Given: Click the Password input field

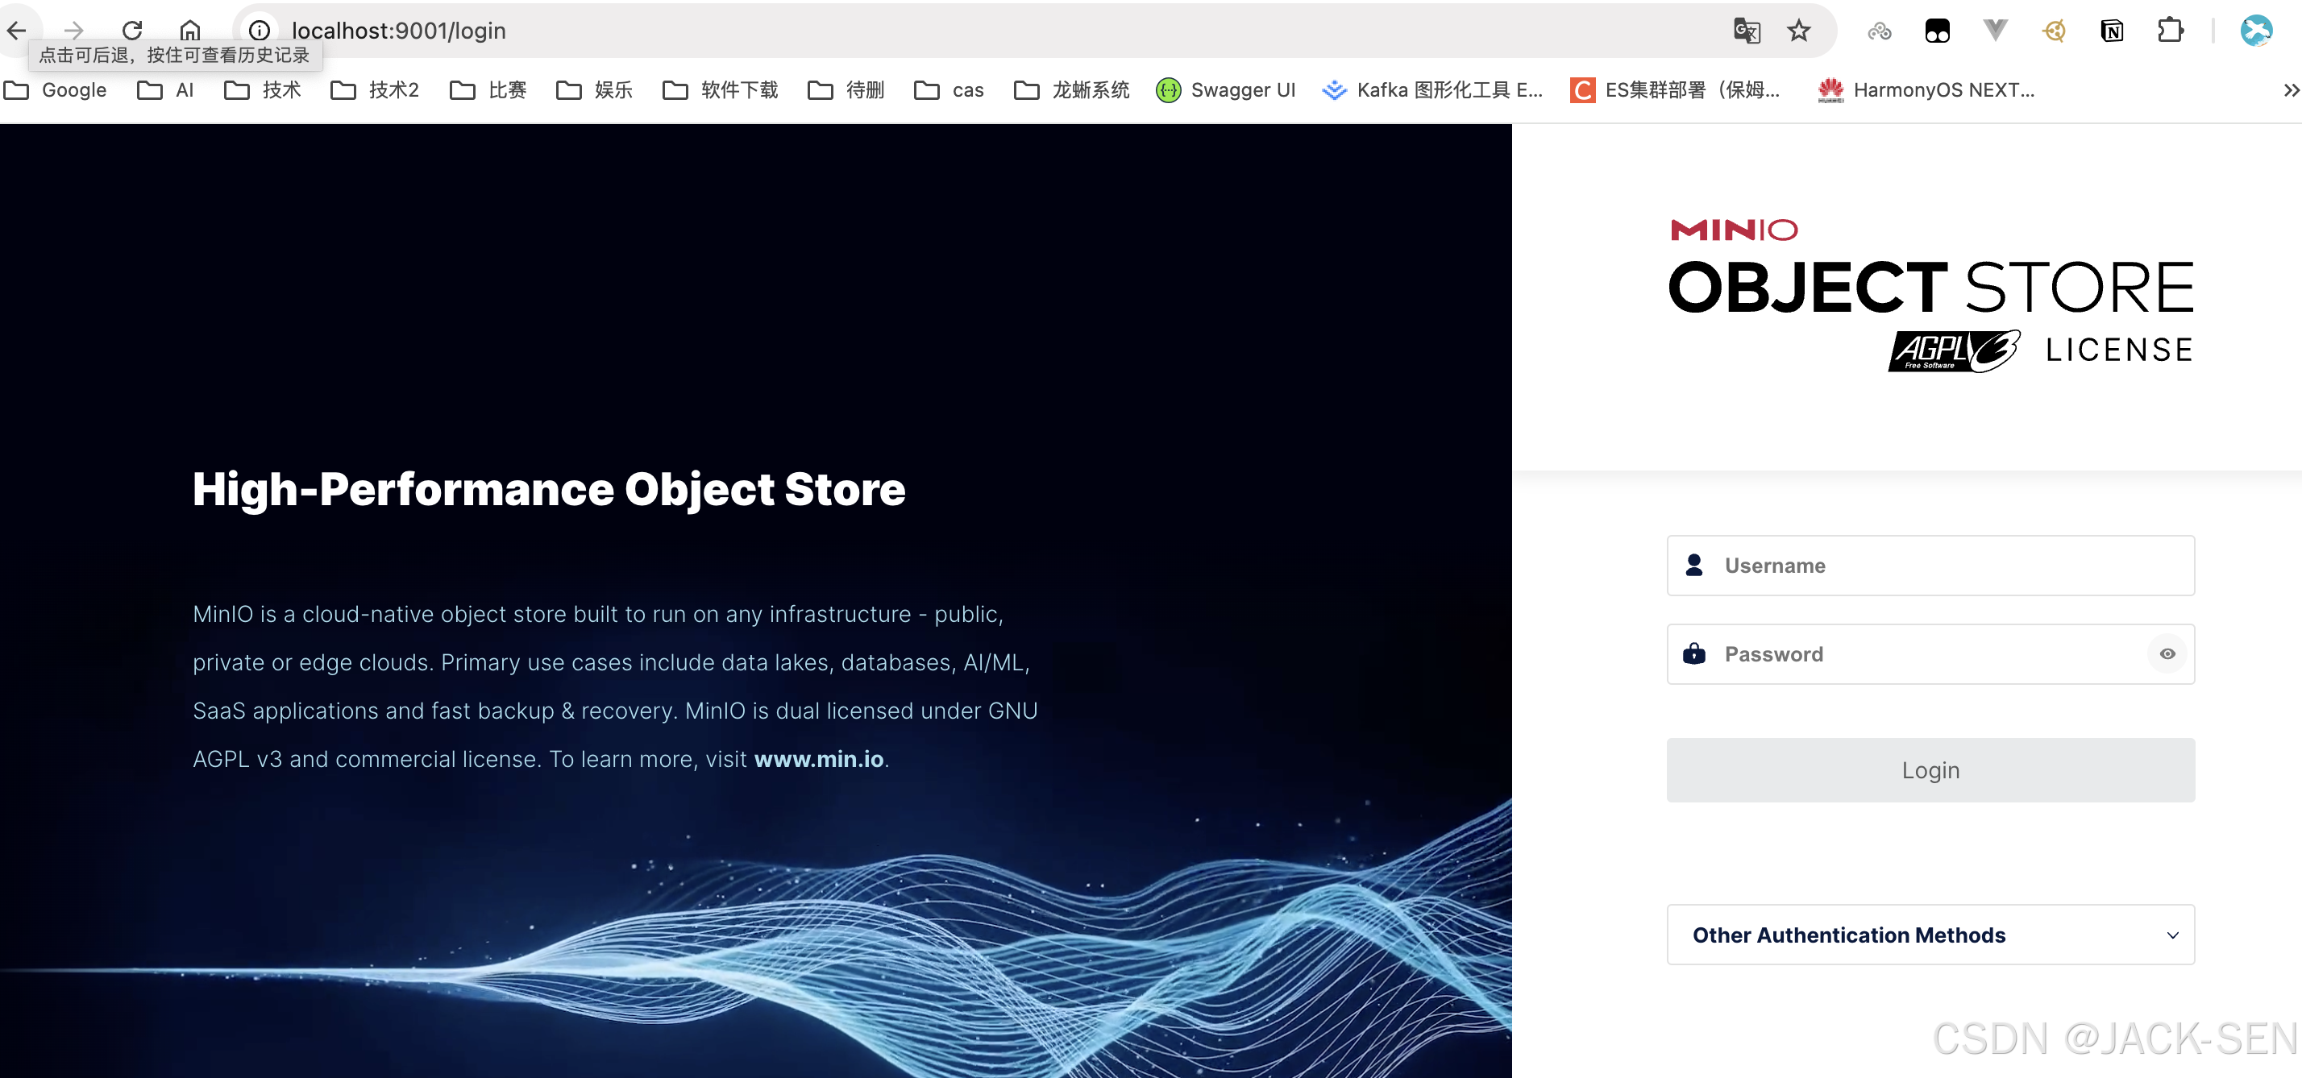Looking at the screenshot, I should tap(1930, 653).
